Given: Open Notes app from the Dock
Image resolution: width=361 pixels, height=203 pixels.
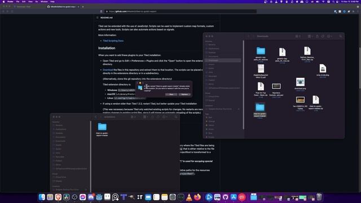Looking at the screenshot, I should 164,197.
